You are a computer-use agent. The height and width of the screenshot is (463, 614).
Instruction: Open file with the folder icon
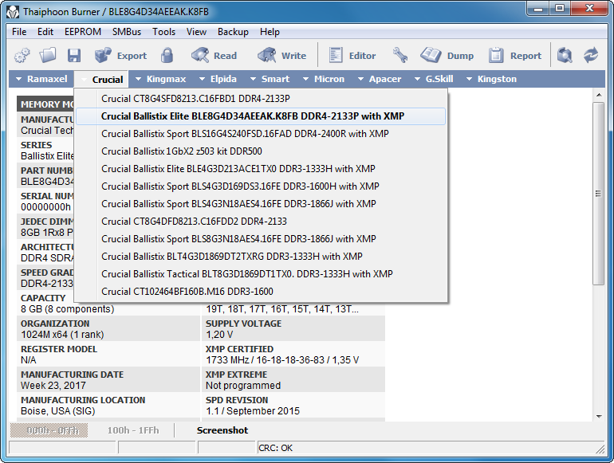[x=48, y=55]
